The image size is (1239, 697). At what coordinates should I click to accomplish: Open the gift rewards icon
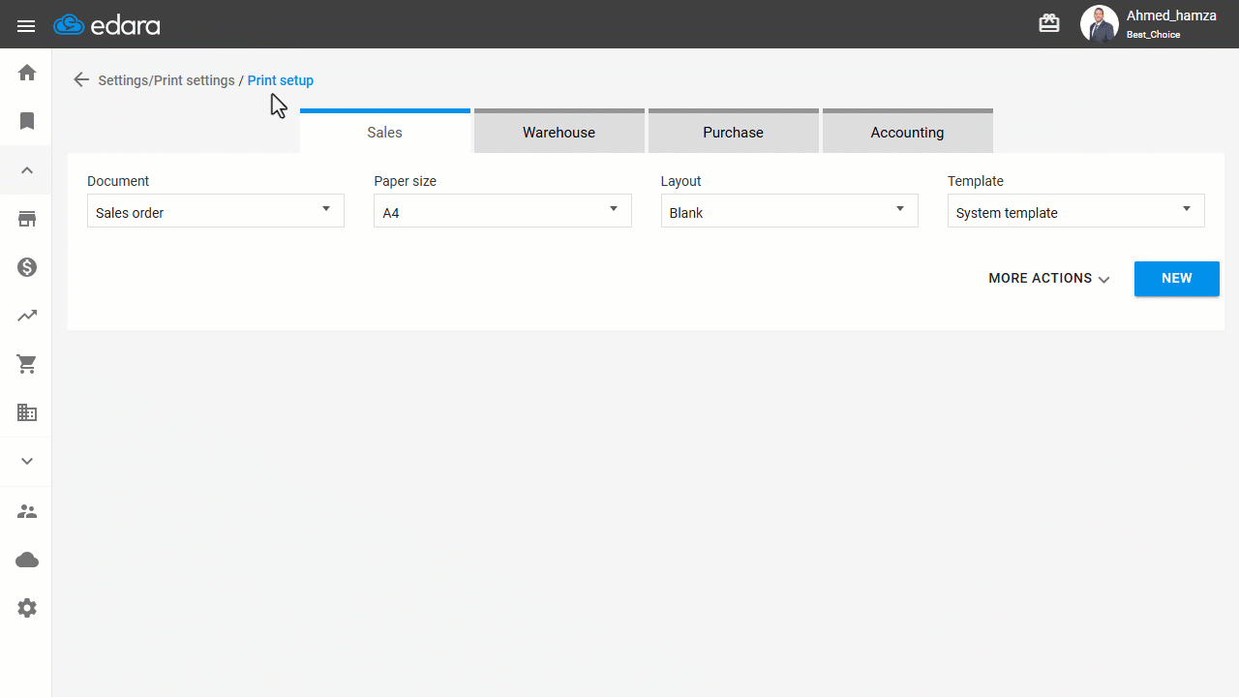point(1049,23)
